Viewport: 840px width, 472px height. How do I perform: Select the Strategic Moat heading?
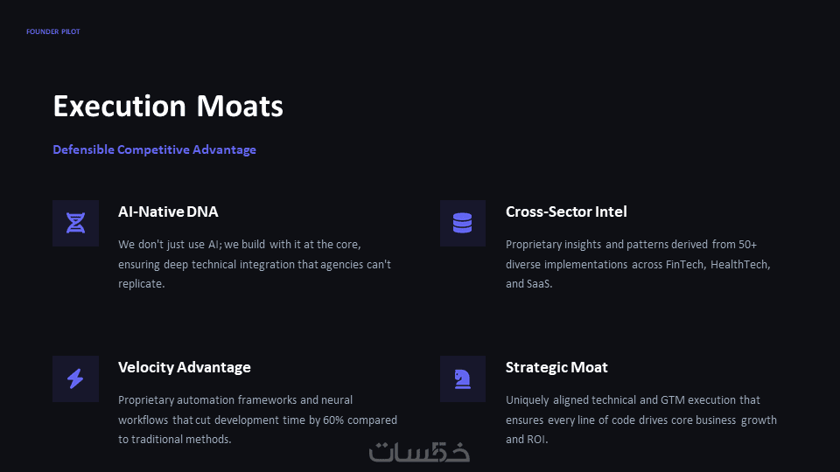(x=556, y=367)
